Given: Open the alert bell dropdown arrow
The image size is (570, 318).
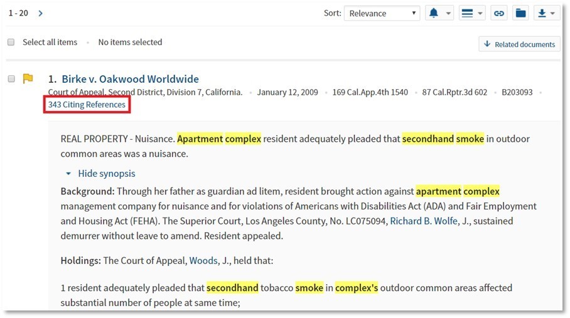Looking at the screenshot, I should (x=448, y=13).
